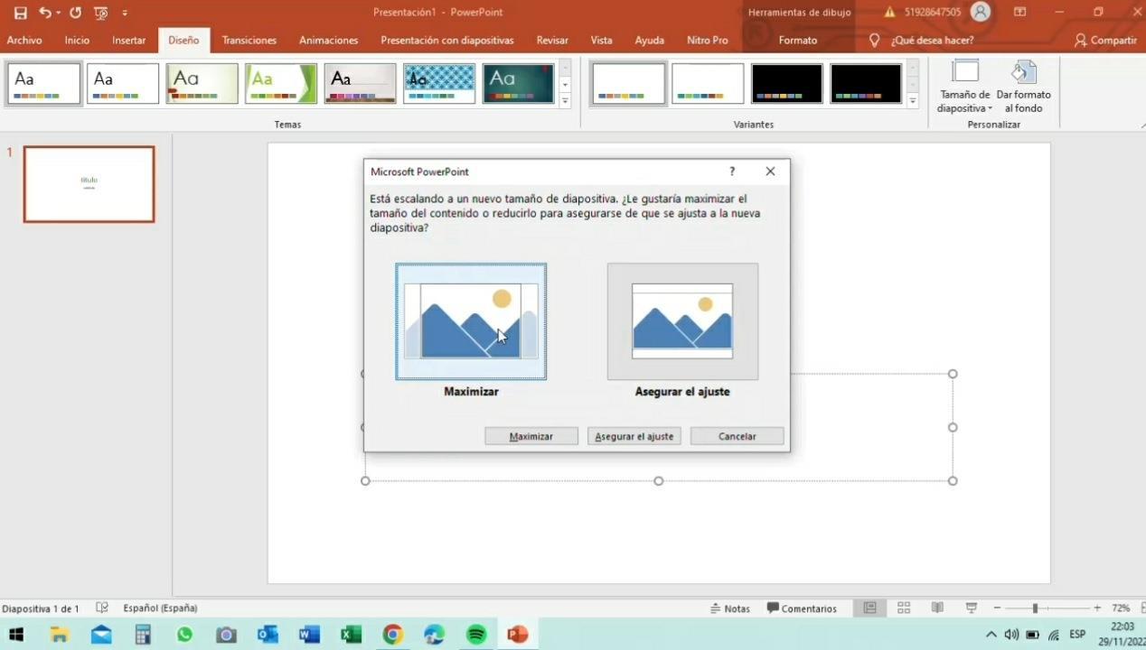The height and width of the screenshot is (650, 1146).
Task: Show hidden system tray icons chevron
Action: tap(991, 635)
